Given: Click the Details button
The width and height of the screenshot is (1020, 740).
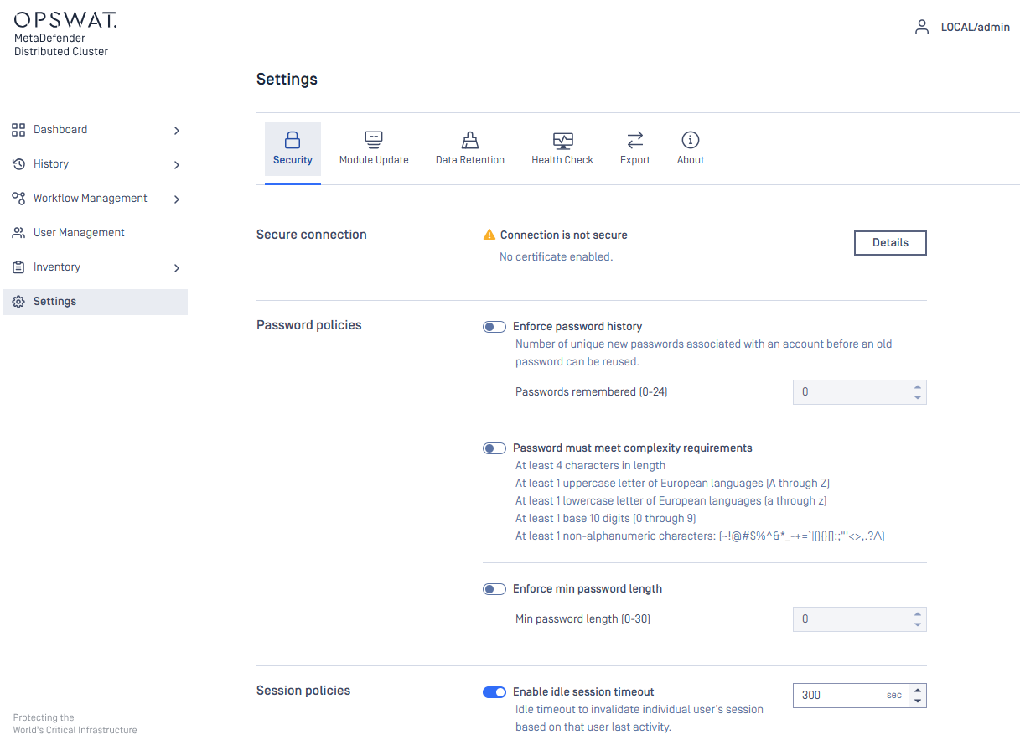Looking at the screenshot, I should 890,243.
